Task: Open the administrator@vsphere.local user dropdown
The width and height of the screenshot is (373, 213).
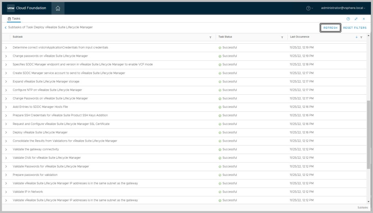Action: tap(343, 8)
